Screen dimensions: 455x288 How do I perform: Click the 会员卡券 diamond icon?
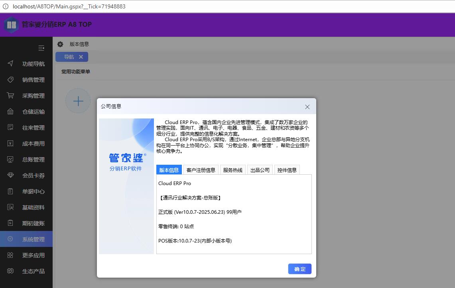coord(10,176)
